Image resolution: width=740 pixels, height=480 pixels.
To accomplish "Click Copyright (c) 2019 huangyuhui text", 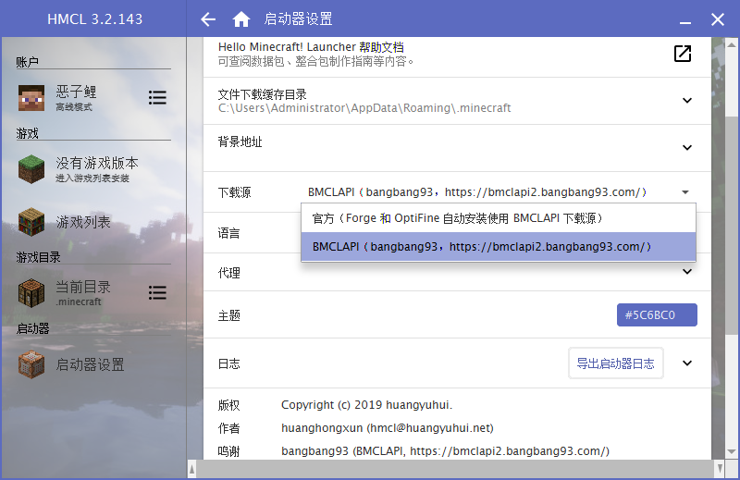I will click(366, 405).
